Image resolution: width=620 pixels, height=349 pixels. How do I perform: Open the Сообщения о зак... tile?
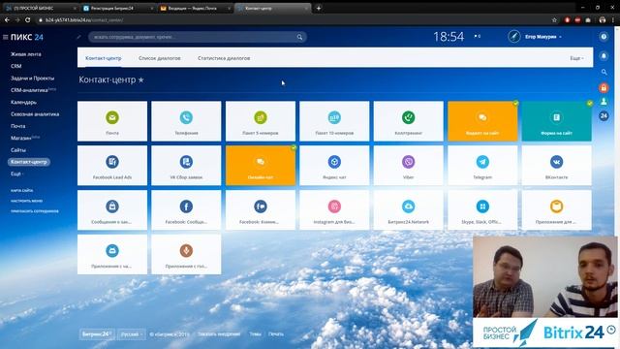tap(112, 210)
